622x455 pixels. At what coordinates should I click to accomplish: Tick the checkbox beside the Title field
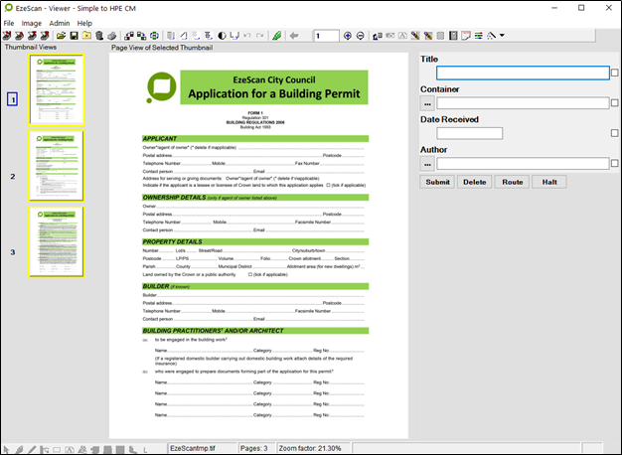coord(615,73)
